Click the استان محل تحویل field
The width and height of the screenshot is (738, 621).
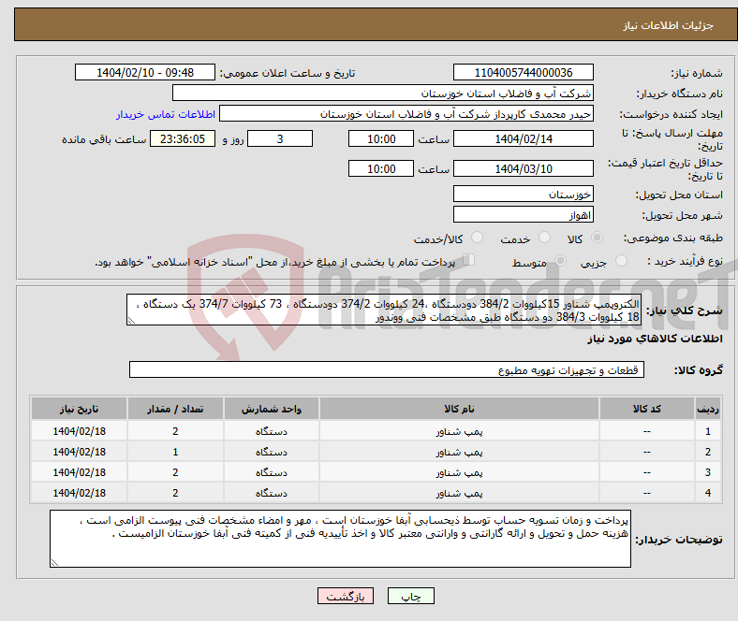click(523, 195)
